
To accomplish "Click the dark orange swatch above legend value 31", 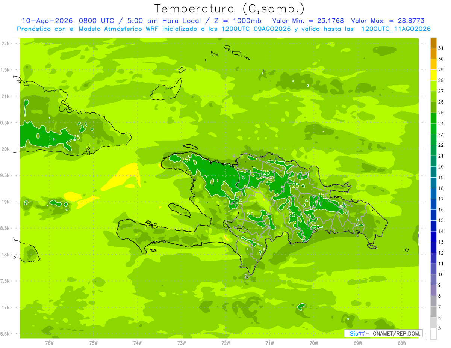I will coord(433,43).
